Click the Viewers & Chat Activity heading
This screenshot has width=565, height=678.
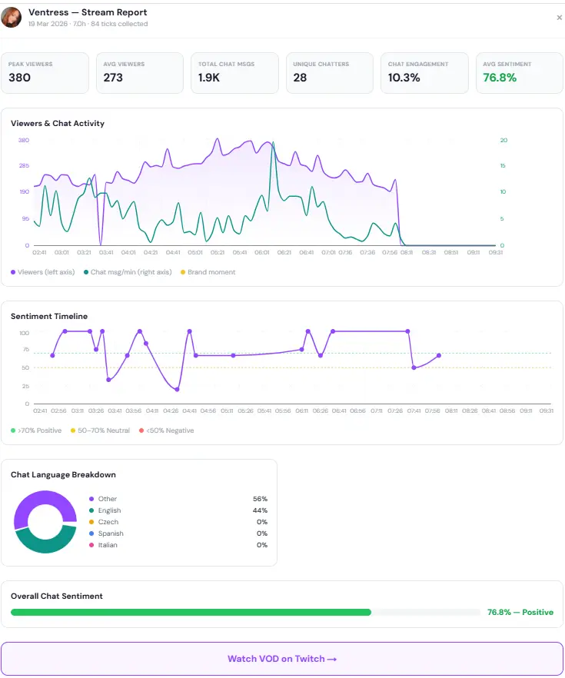(58, 123)
